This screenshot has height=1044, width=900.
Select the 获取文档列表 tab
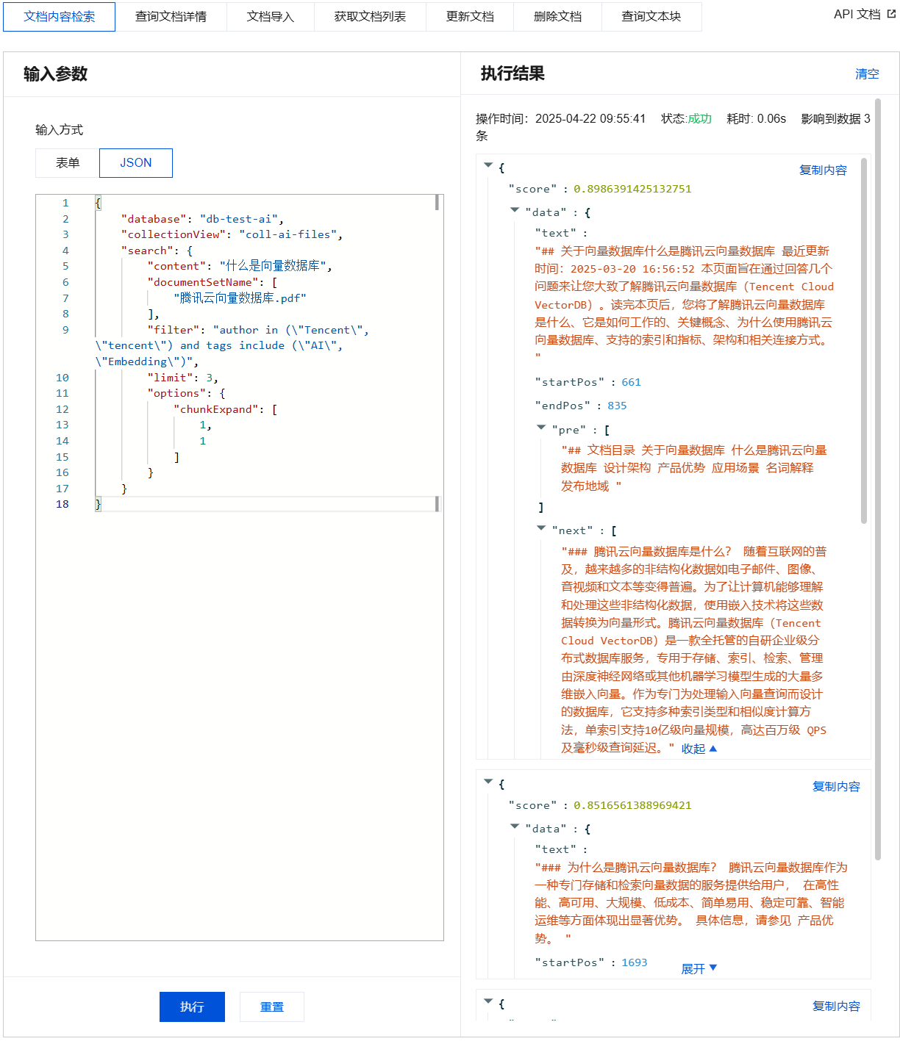pyautogui.click(x=370, y=17)
